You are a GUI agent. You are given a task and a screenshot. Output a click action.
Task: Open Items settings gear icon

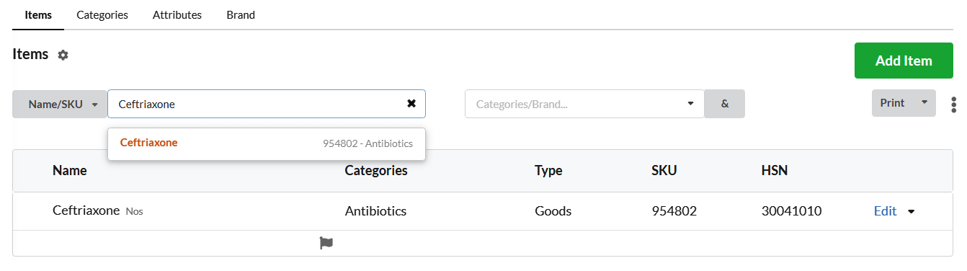(x=63, y=55)
